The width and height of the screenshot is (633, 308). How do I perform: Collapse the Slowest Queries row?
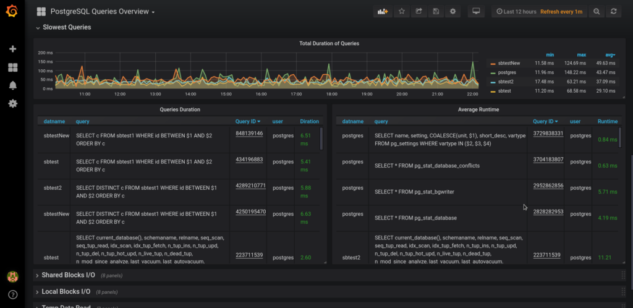66,27
